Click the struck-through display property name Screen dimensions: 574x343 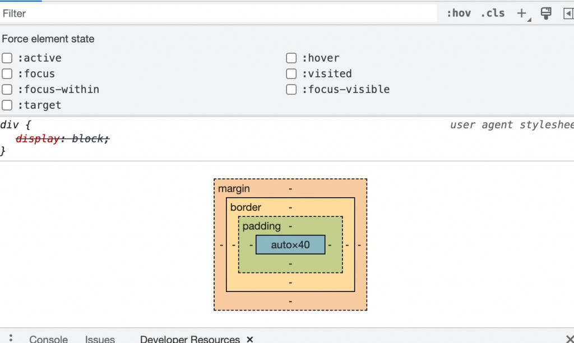point(38,139)
